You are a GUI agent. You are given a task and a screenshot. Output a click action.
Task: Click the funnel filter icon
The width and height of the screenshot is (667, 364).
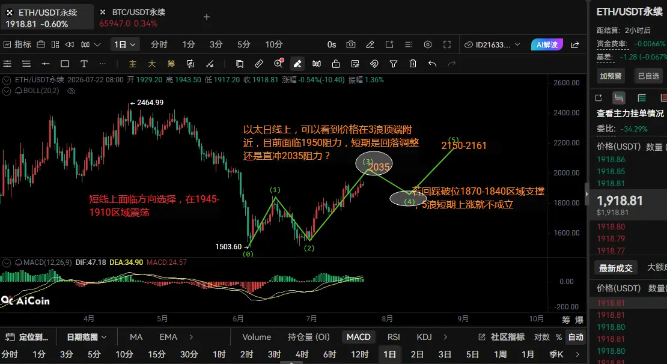[394, 64]
